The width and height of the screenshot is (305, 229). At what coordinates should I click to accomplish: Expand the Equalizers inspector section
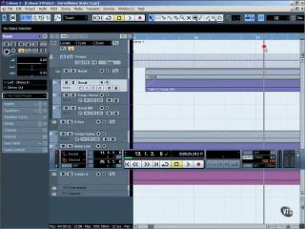point(25,110)
